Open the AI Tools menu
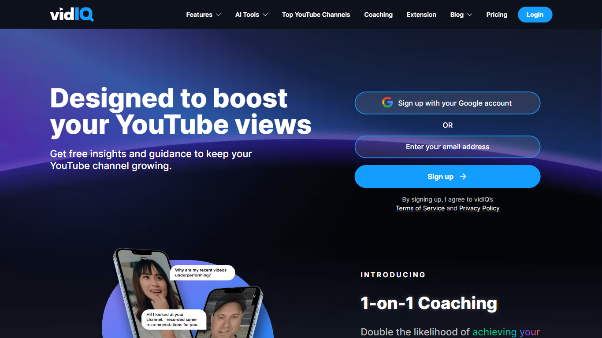Image resolution: width=602 pixels, height=338 pixels. click(x=252, y=15)
